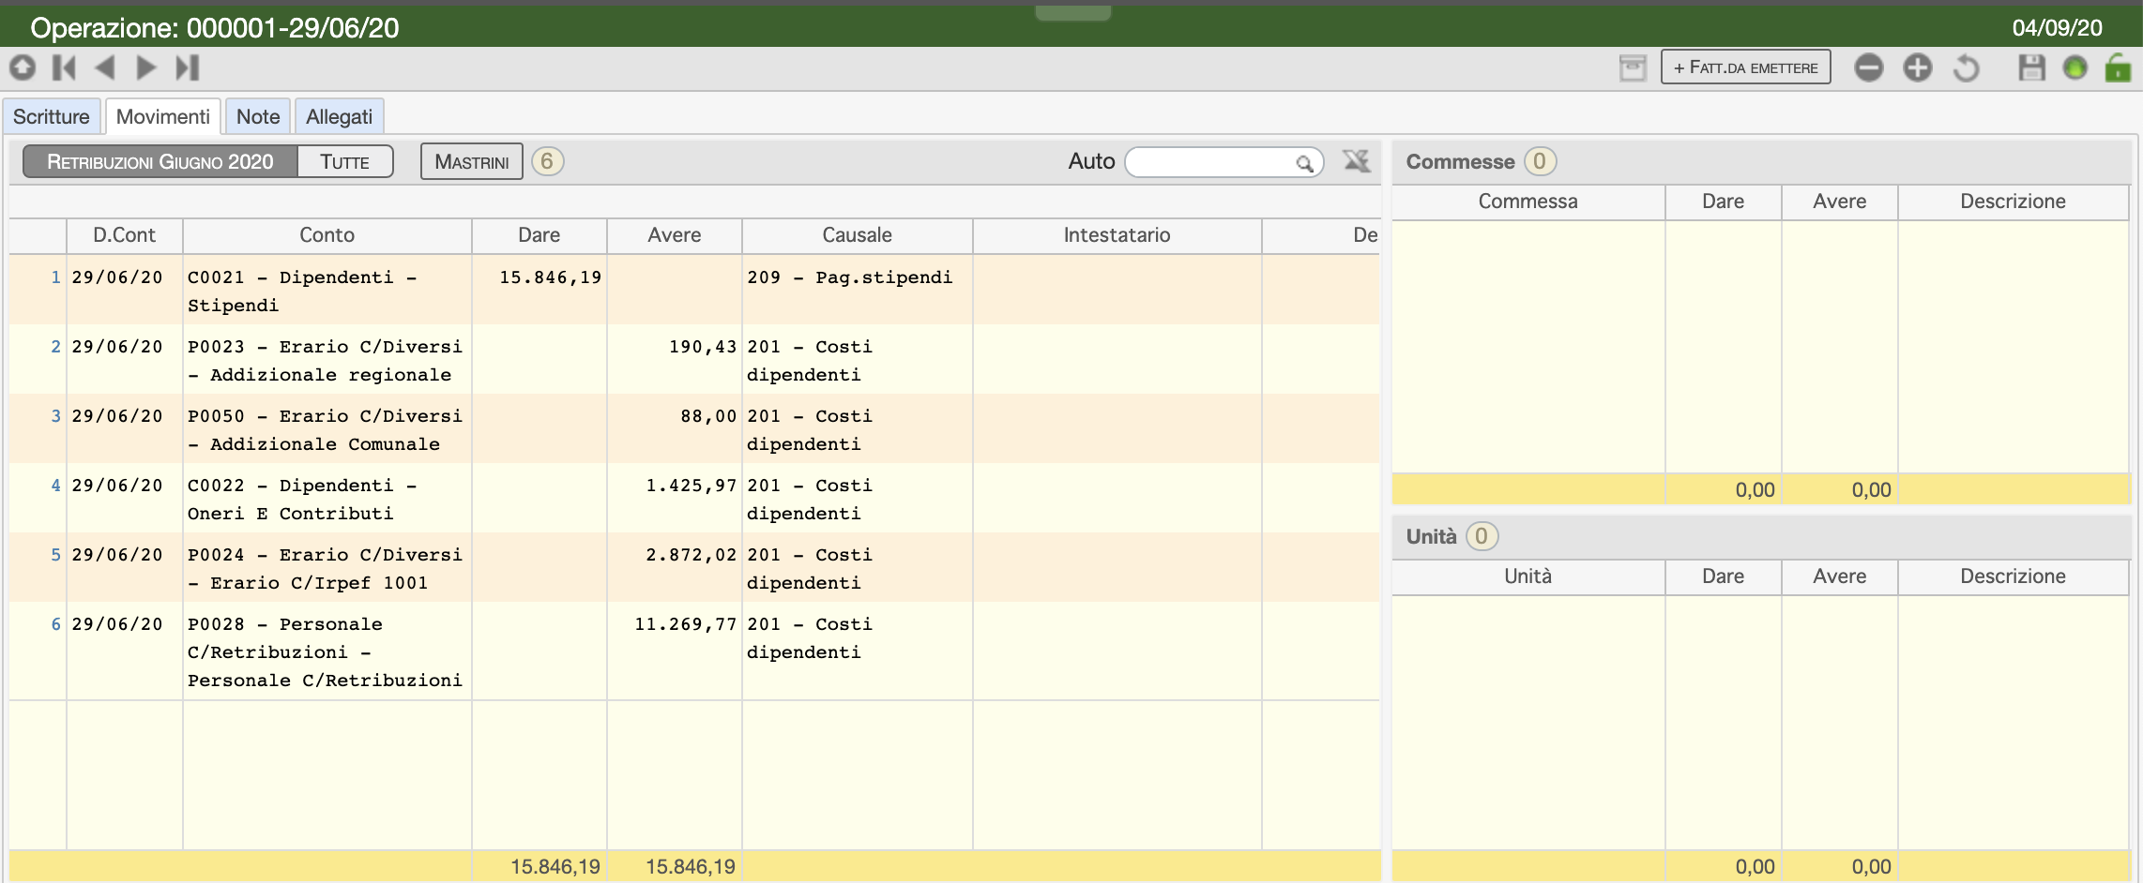Click the plus circle add icon
The width and height of the screenshot is (2143, 883).
[x=1918, y=67]
